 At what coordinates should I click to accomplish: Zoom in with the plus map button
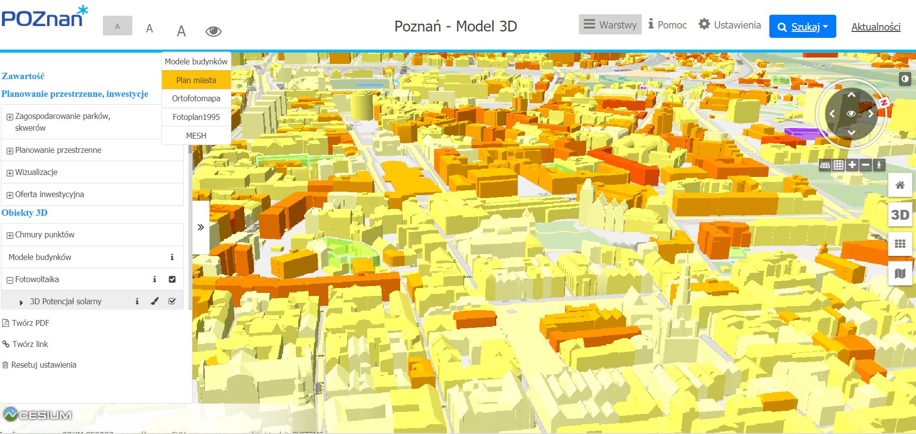(x=852, y=165)
